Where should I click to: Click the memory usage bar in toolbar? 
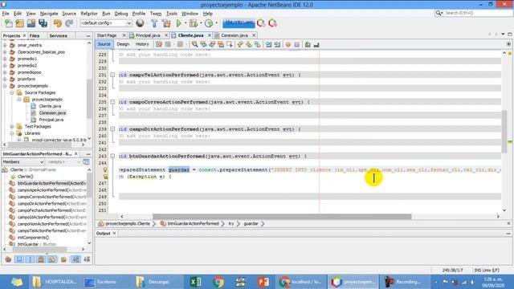[239, 23]
